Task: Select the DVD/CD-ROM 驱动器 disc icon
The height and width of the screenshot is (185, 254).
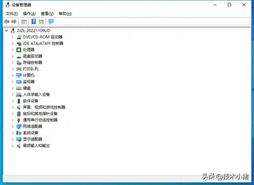Action: point(19,37)
